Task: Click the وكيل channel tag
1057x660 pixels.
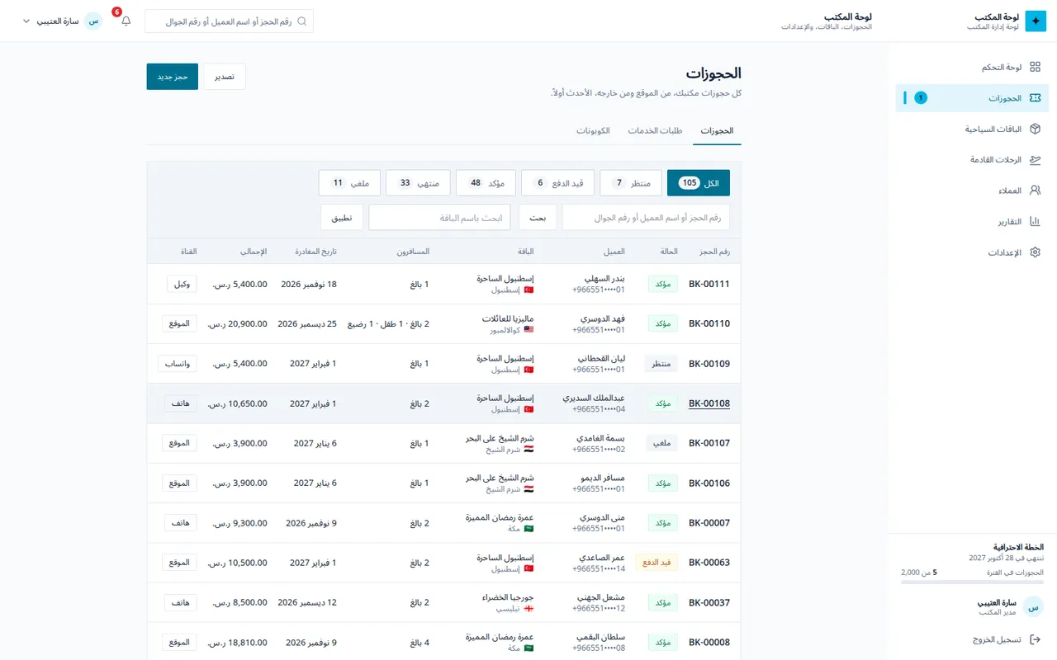Action: tap(182, 284)
